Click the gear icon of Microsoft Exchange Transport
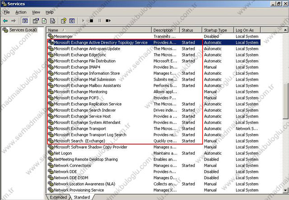The height and width of the screenshot is (200, 289). [x=51, y=129]
